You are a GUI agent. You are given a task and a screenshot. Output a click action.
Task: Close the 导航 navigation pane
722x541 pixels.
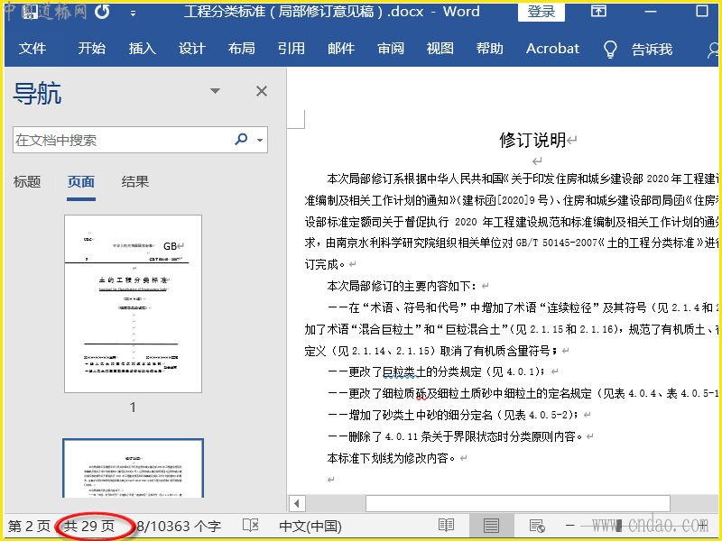(262, 91)
